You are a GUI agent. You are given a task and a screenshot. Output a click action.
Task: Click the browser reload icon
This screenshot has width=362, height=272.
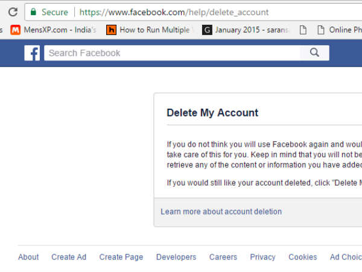[x=12, y=12]
